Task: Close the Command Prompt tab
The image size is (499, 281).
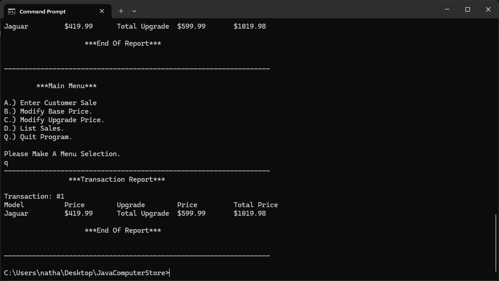Action: tap(102, 11)
